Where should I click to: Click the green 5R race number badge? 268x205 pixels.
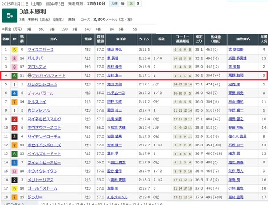[x=10, y=15]
